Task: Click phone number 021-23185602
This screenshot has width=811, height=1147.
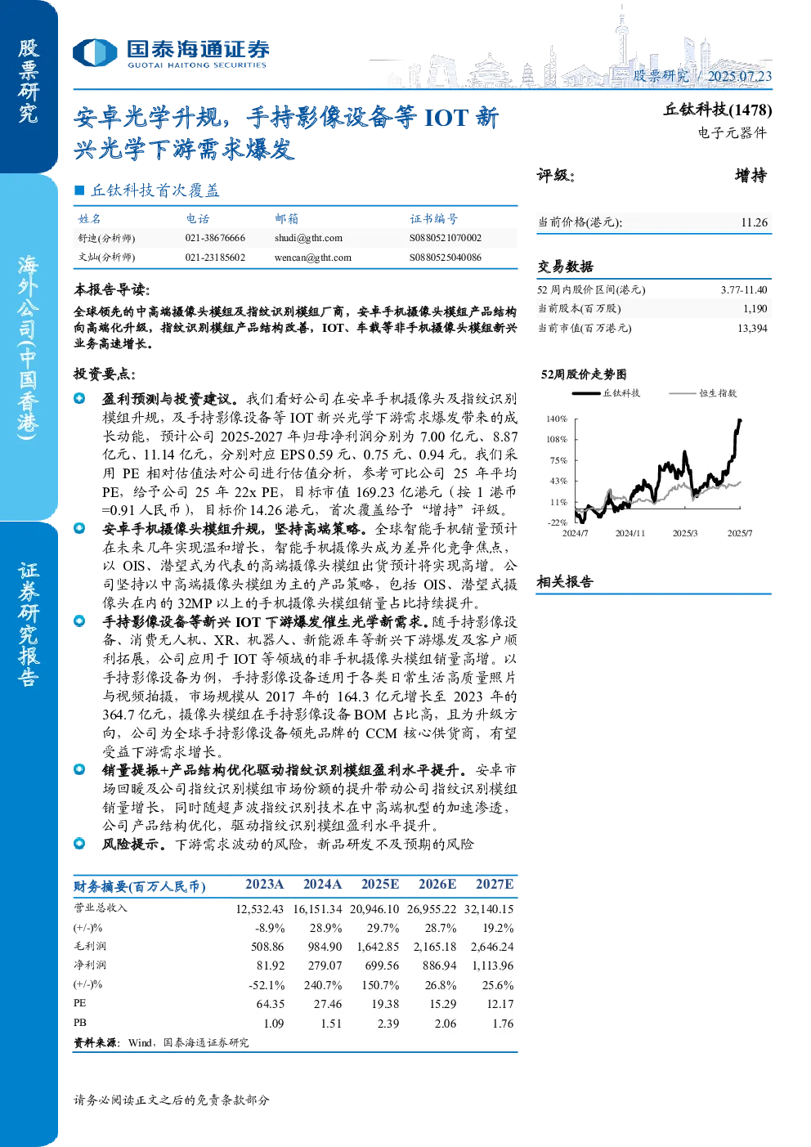Action: tap(215, 257)
